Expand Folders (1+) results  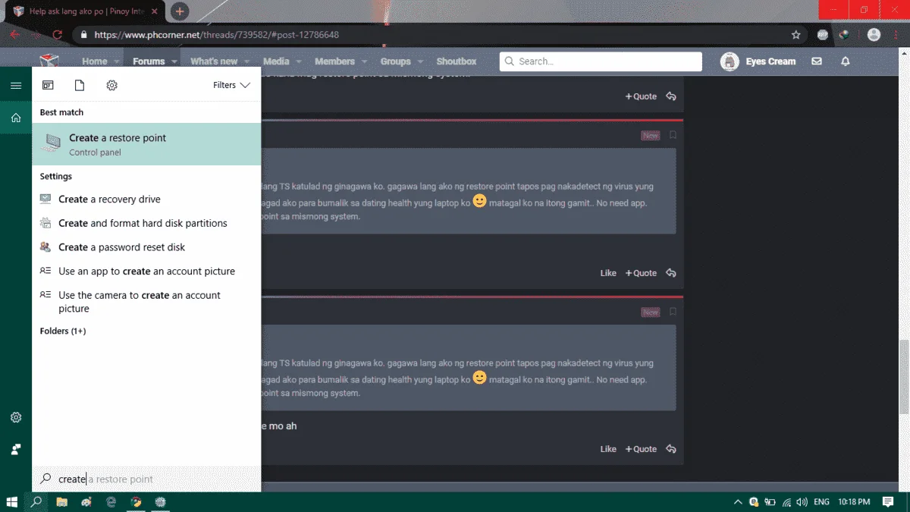63,331
